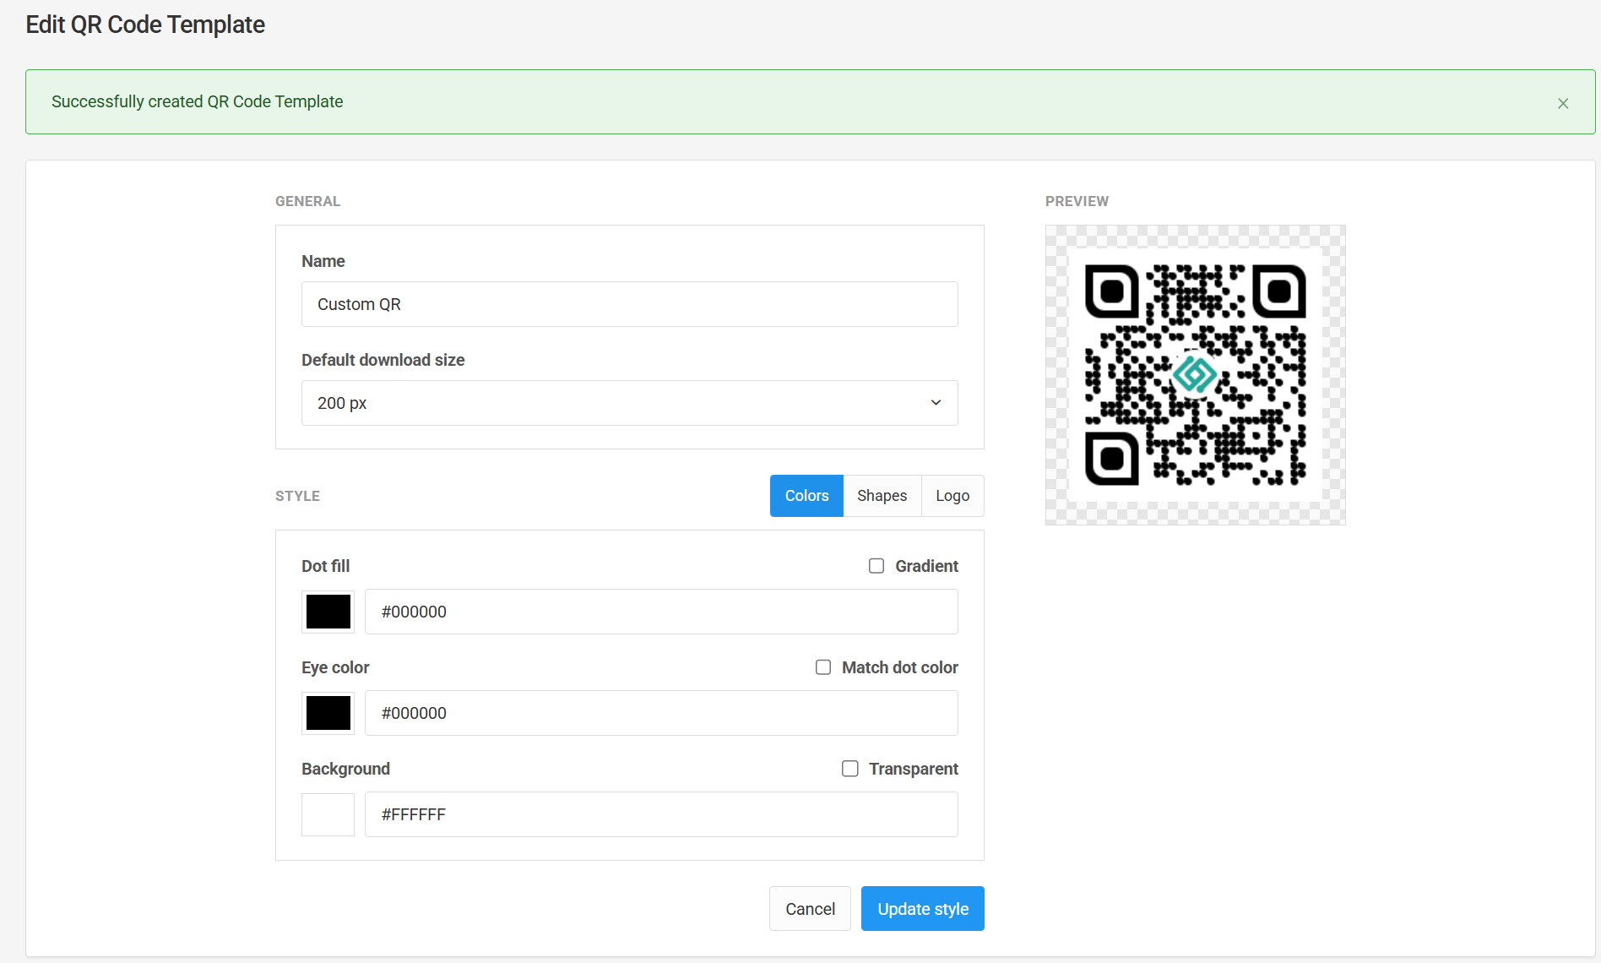1601x963 pixels.
Task: Open the Dot fill color swatch
Action: pyautogui.click(x=328, y=612)
